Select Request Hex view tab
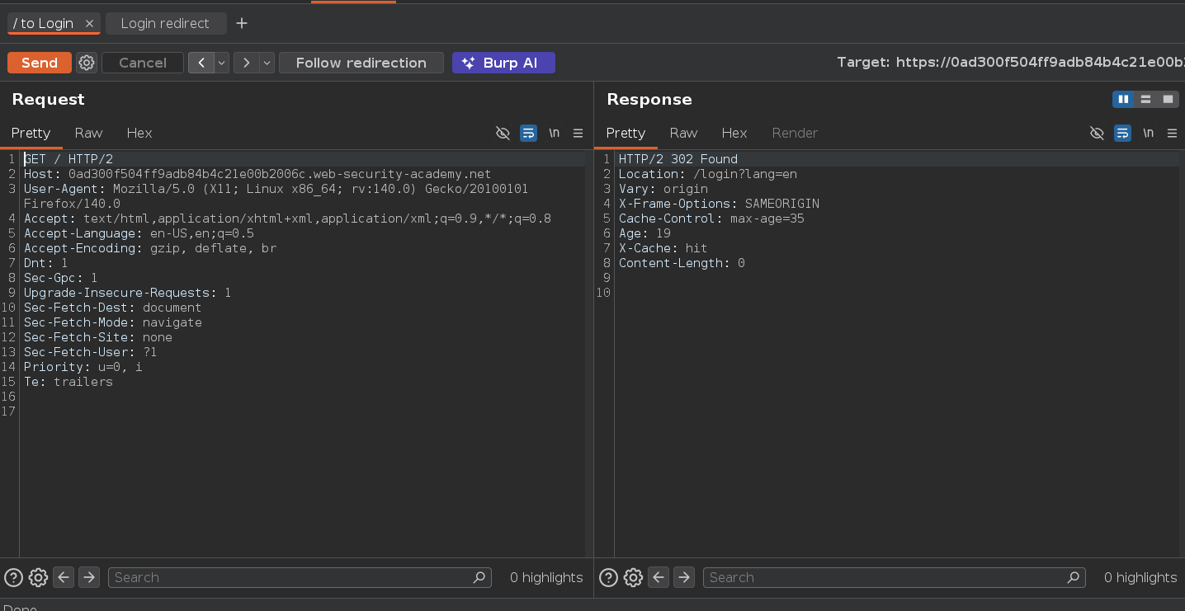 coord(139,133)
